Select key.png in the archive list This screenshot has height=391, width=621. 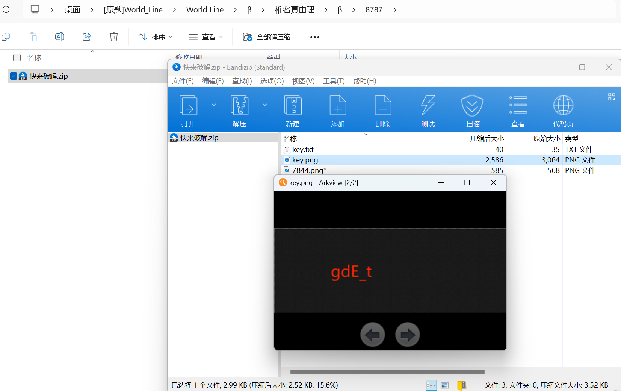[x=451, y=160]
